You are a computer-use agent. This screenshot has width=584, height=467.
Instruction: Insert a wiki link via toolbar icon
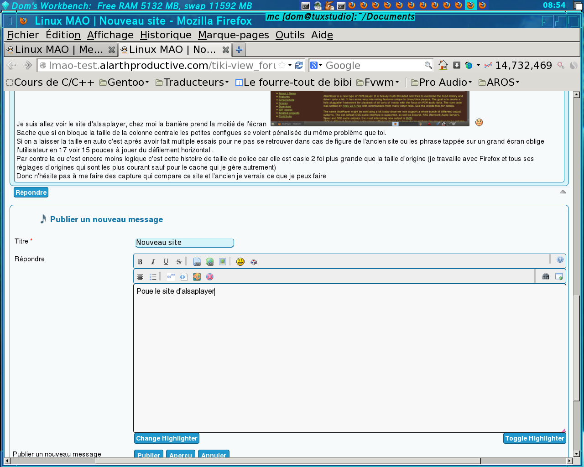point(197,262)
